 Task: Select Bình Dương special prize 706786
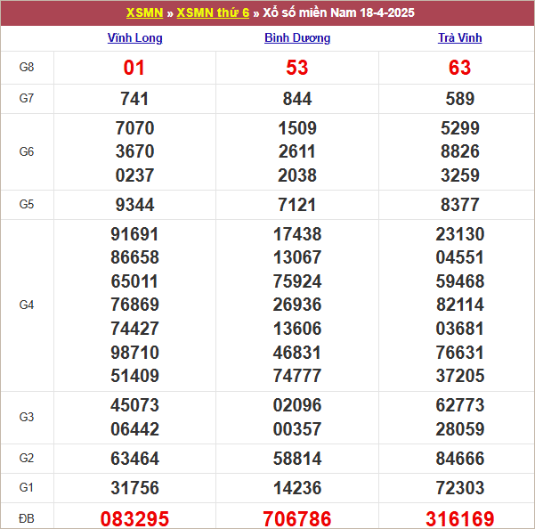[297, 518]
